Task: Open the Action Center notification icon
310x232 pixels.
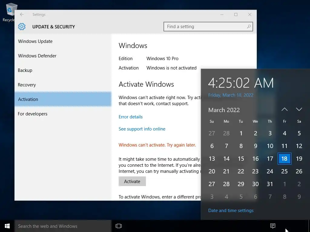Action: pos(273,226)
